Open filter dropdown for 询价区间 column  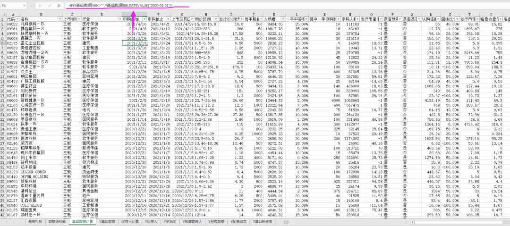(x=215, y=19)
